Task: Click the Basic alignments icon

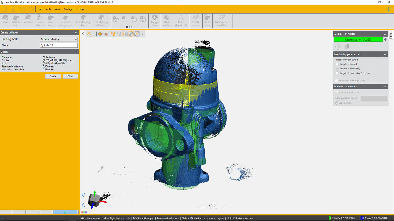Action: pyautogui.click(x=181, y=20)
